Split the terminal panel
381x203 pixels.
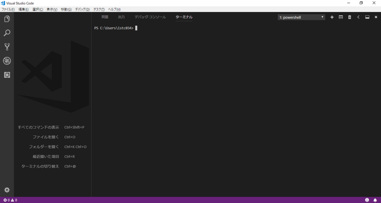tap(341, 17)
